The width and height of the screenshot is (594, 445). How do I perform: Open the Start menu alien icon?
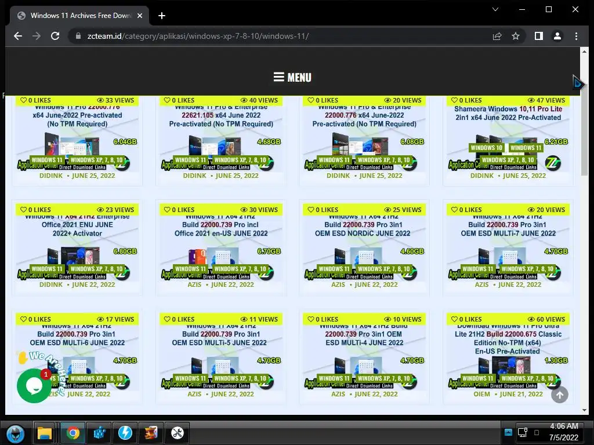tap(16, 433)
